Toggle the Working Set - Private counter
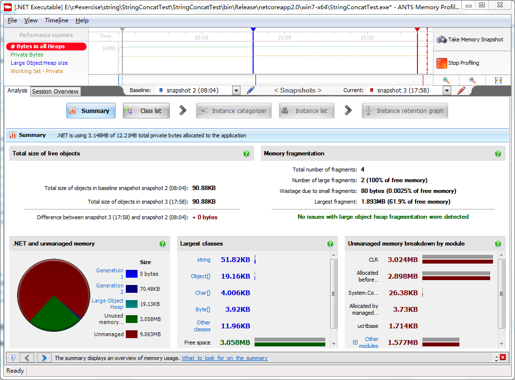This screenshot has height=380, width=515. pos(37,71)
